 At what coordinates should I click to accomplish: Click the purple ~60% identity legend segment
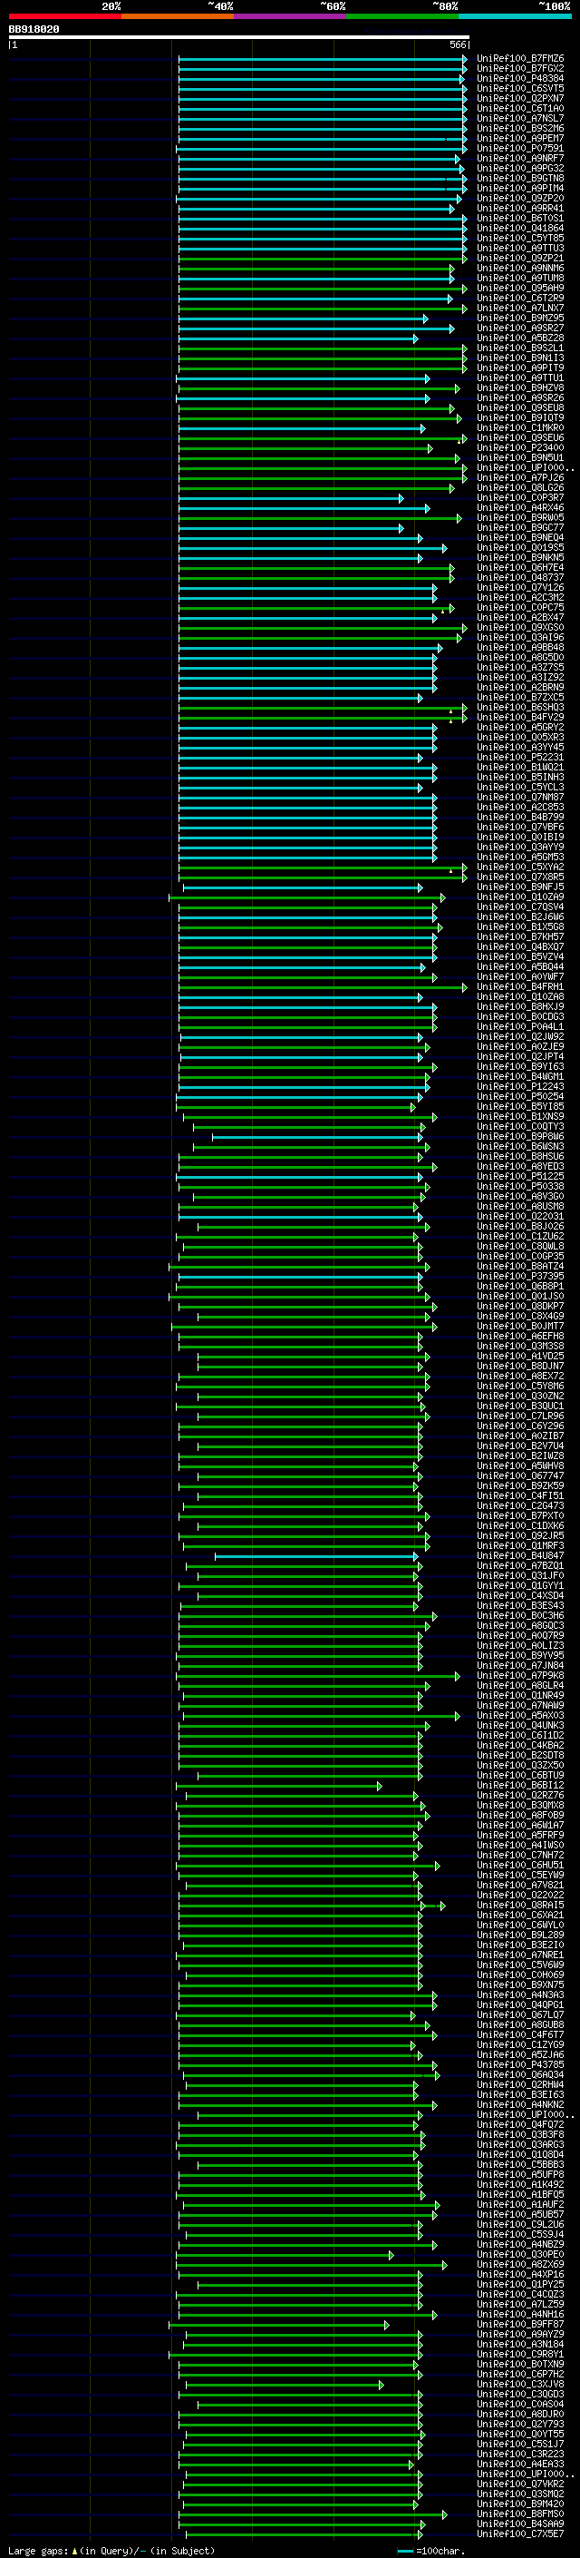tap(291, 17)
